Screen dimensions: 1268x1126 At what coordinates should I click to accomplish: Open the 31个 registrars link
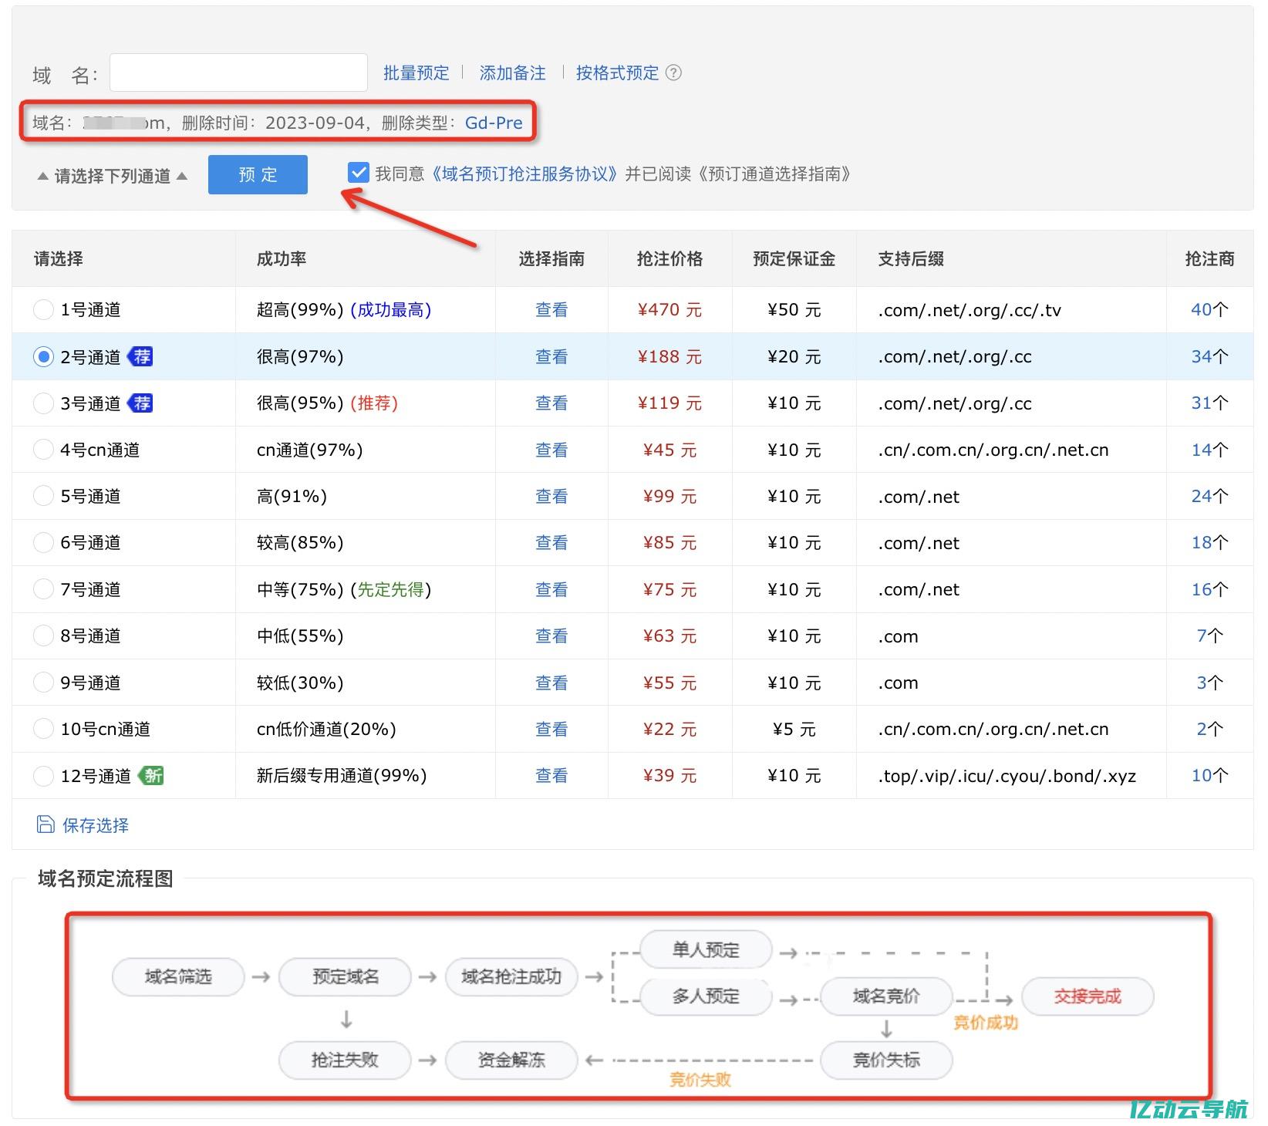pyautogui.click(x=1209, y=403)
